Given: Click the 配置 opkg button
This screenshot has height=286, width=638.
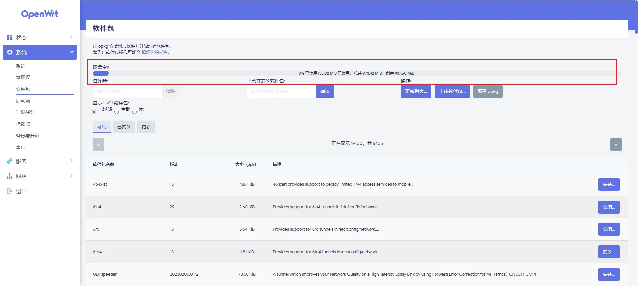Looking at the screenshot, I should pyautogui.click(x=488, y=91).
